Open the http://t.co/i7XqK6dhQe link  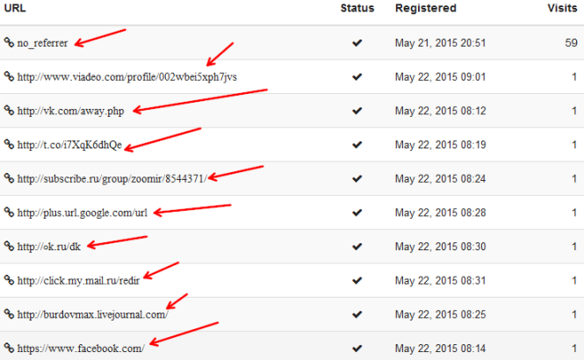point(69,145)
